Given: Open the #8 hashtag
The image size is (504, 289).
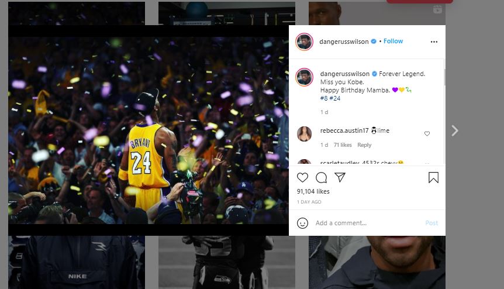Looking at the screenshot, I should (324, 98).
